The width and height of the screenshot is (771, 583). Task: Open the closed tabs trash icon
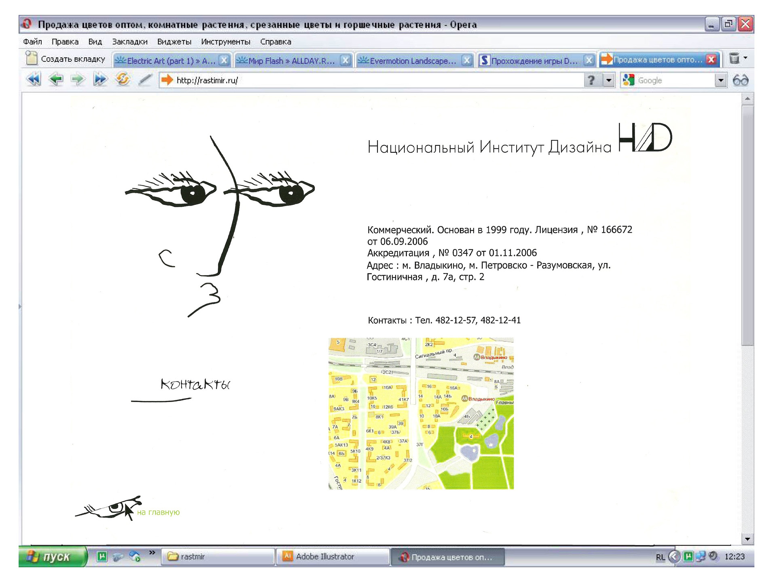(x=734, y=59)
